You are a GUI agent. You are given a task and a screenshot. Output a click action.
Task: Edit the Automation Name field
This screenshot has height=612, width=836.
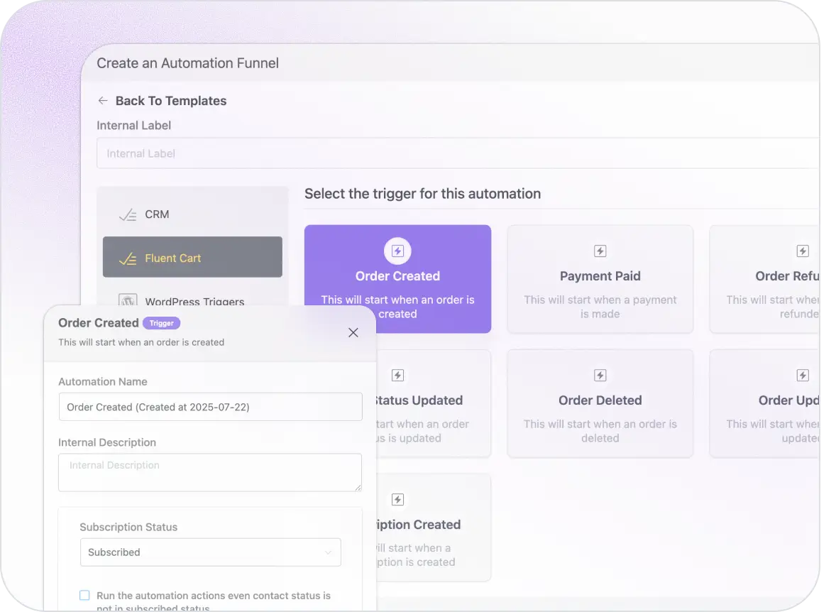coord(211,407)
